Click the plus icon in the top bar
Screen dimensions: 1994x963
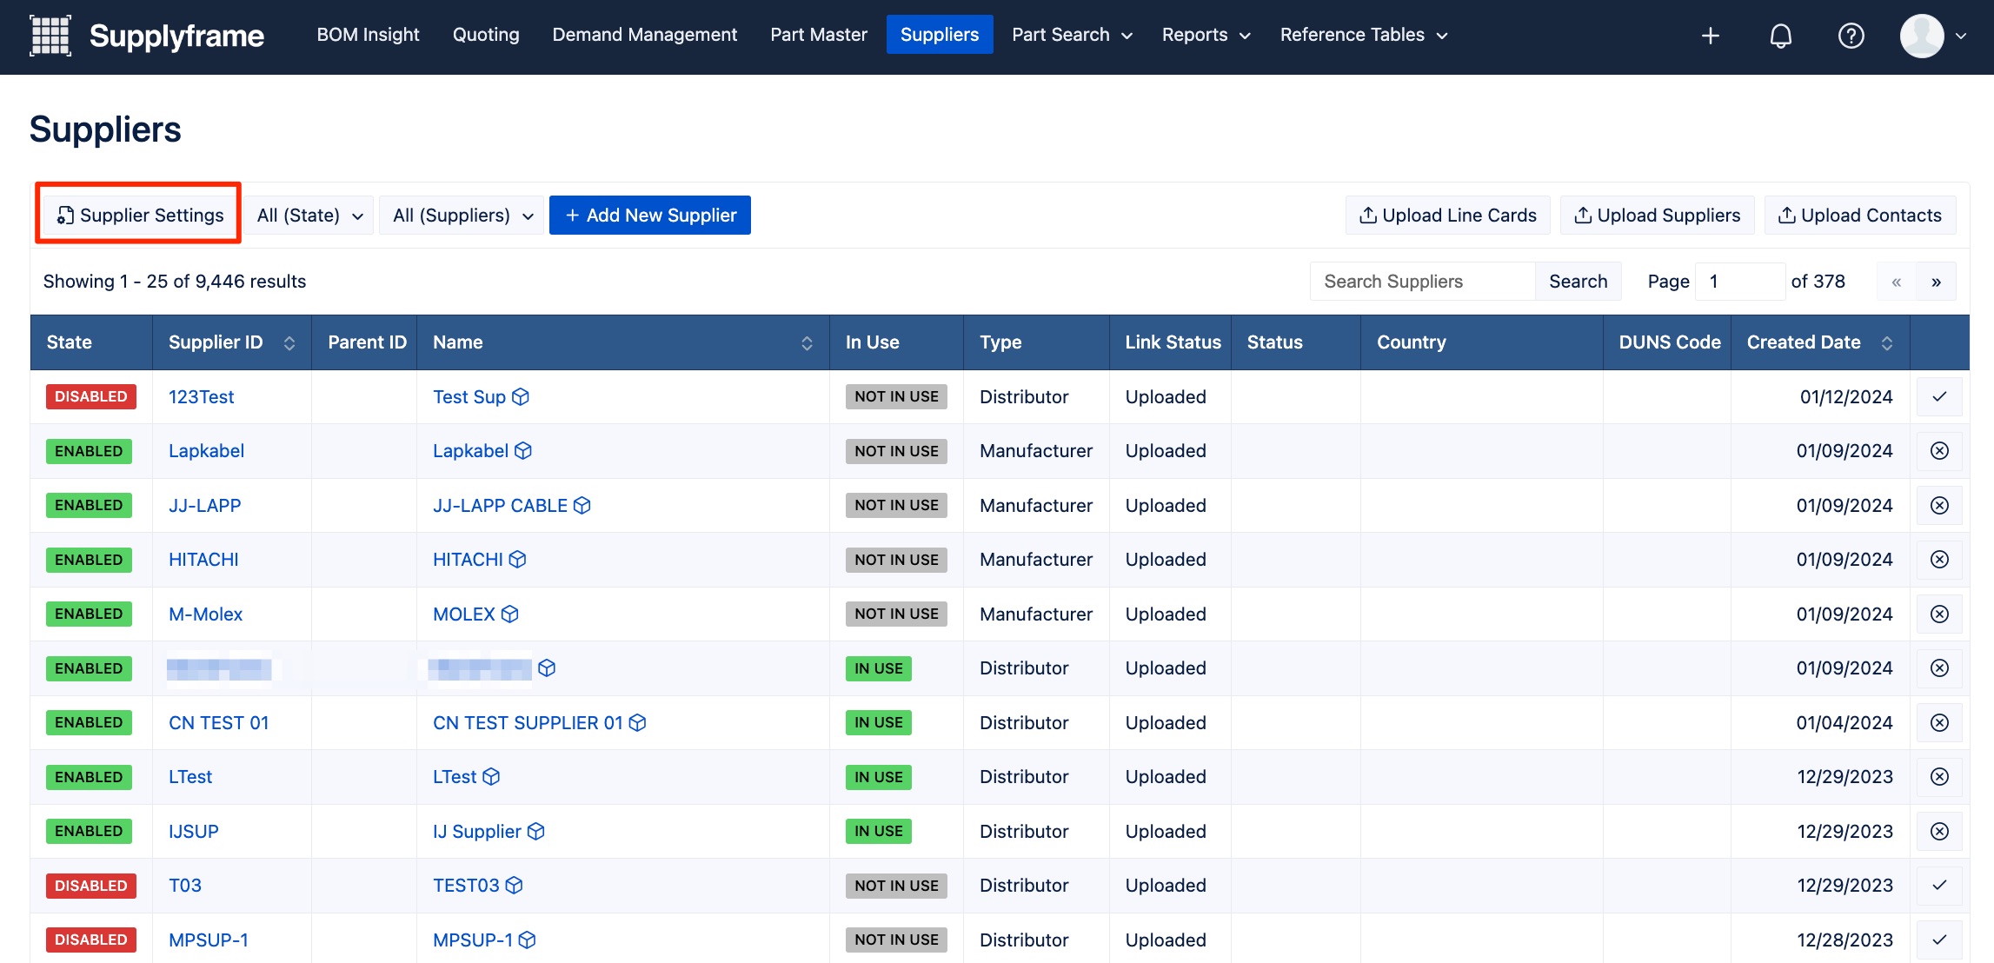[1710, 36]
